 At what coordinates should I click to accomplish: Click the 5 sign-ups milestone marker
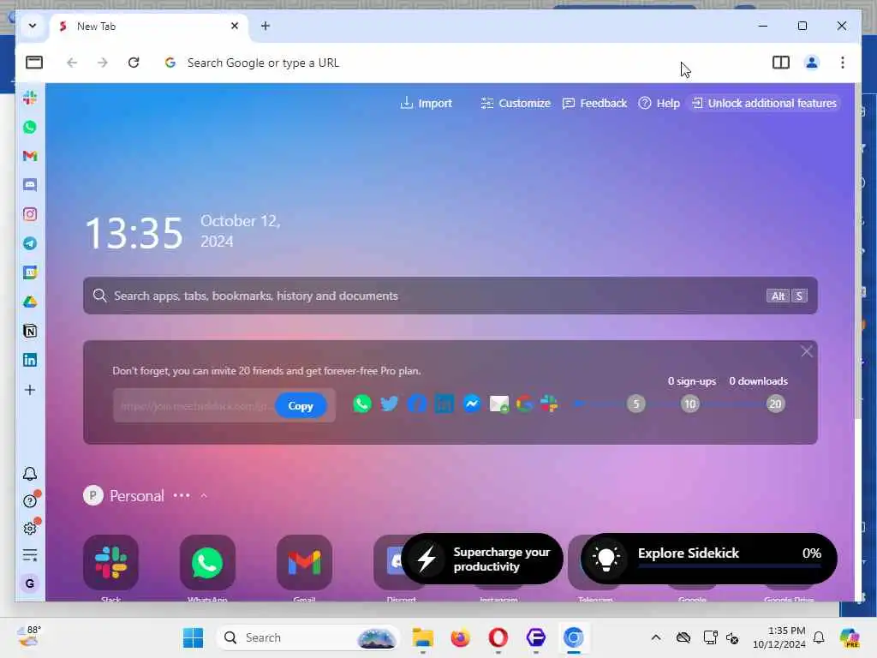click(x=636, y=404)
